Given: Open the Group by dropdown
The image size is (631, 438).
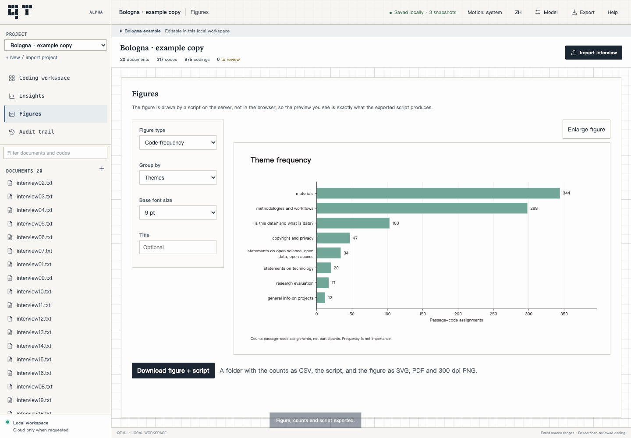Looking at the screenshot, I should 178,177.
